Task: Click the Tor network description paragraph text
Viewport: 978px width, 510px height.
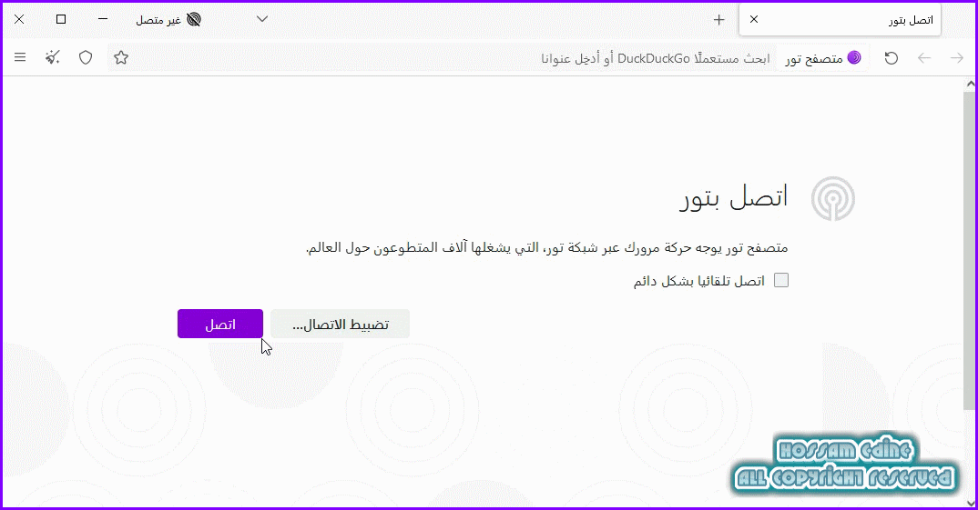Action: [547, 248]
